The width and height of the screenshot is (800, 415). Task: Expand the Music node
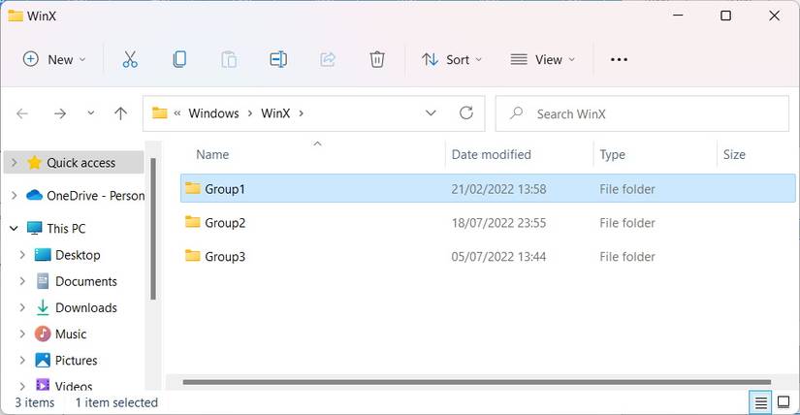click(22, 334)
